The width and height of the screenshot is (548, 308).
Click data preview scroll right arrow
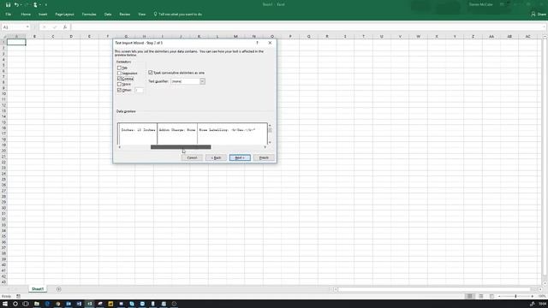(x=265, y=147)
